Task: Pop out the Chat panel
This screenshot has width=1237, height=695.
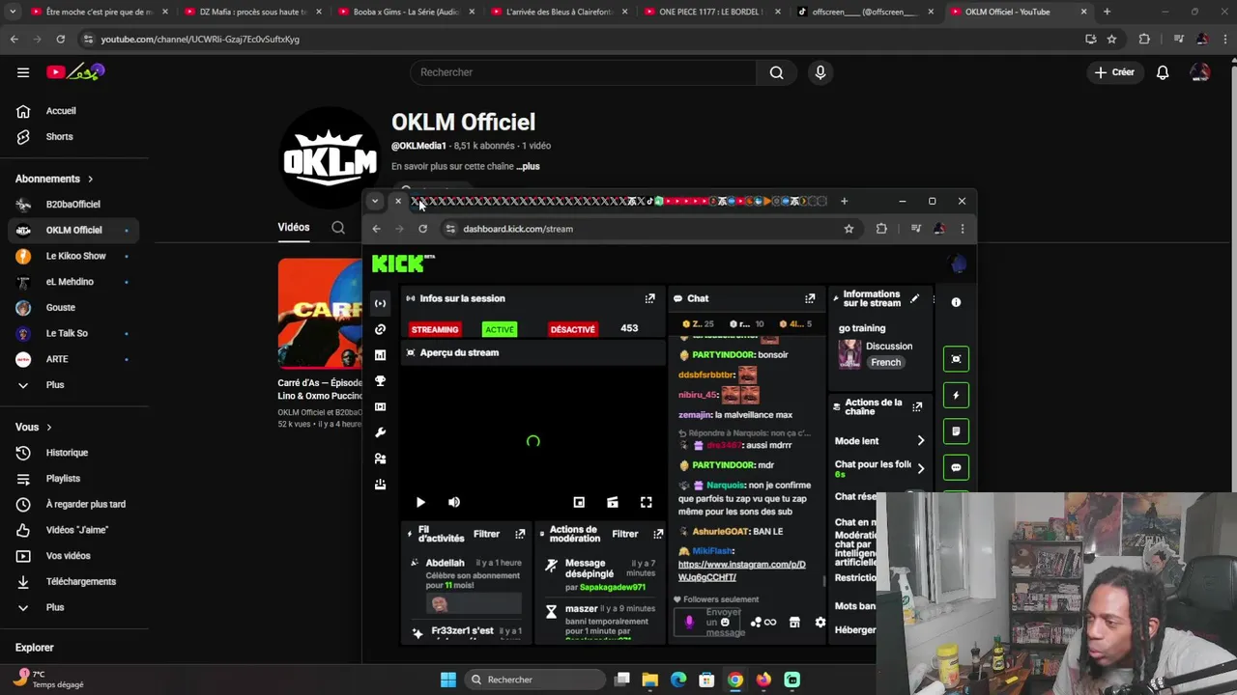Action: coord(810,298)
